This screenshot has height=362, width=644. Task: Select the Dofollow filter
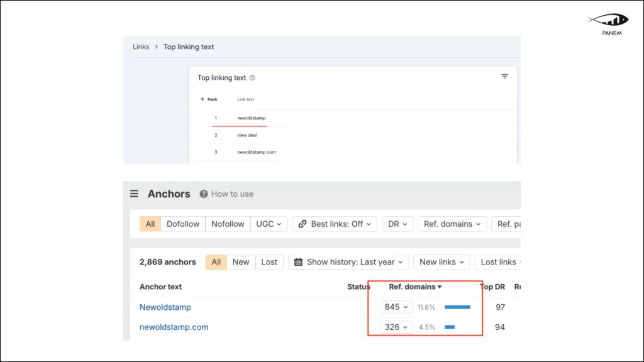tap(183, 224)
